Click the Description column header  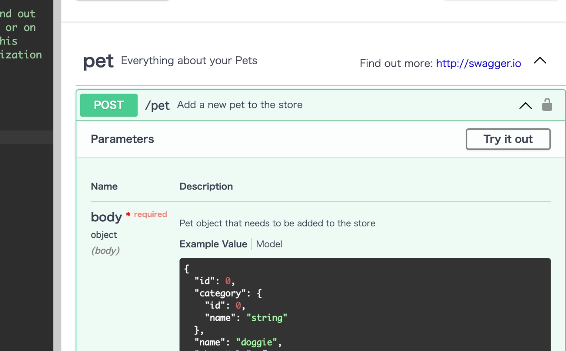point(206,186)
